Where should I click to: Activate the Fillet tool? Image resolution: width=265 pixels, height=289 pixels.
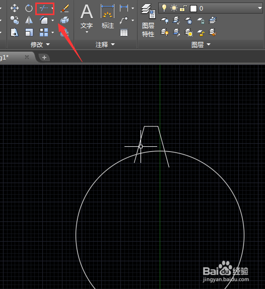tap(44, 20)
